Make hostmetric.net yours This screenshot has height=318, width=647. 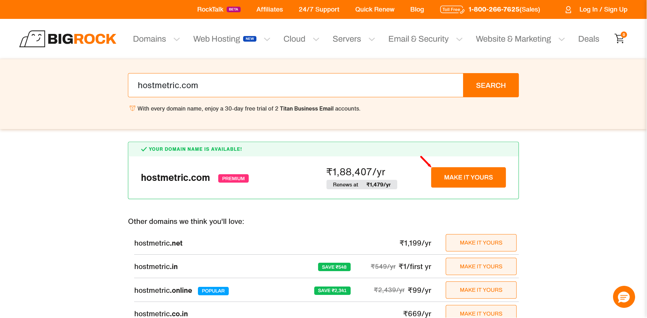point(481,243)
